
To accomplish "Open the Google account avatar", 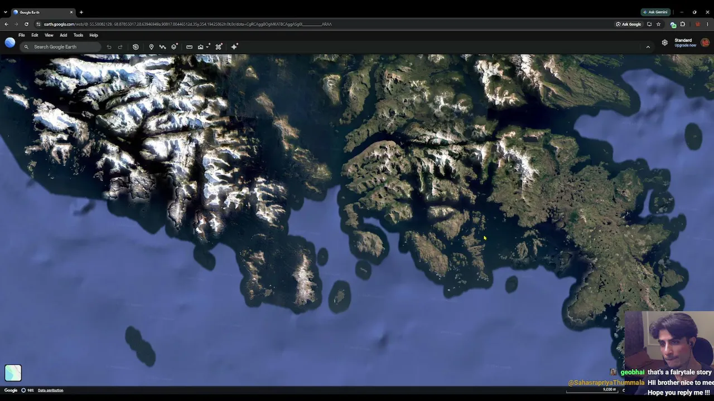I will click(705, 42).
